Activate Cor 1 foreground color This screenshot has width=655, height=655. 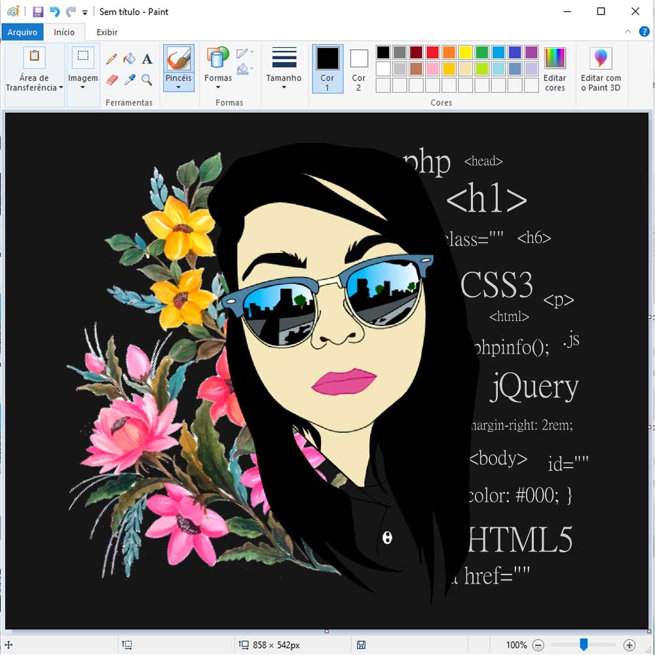pyautogui.click(x=327, y=69)
